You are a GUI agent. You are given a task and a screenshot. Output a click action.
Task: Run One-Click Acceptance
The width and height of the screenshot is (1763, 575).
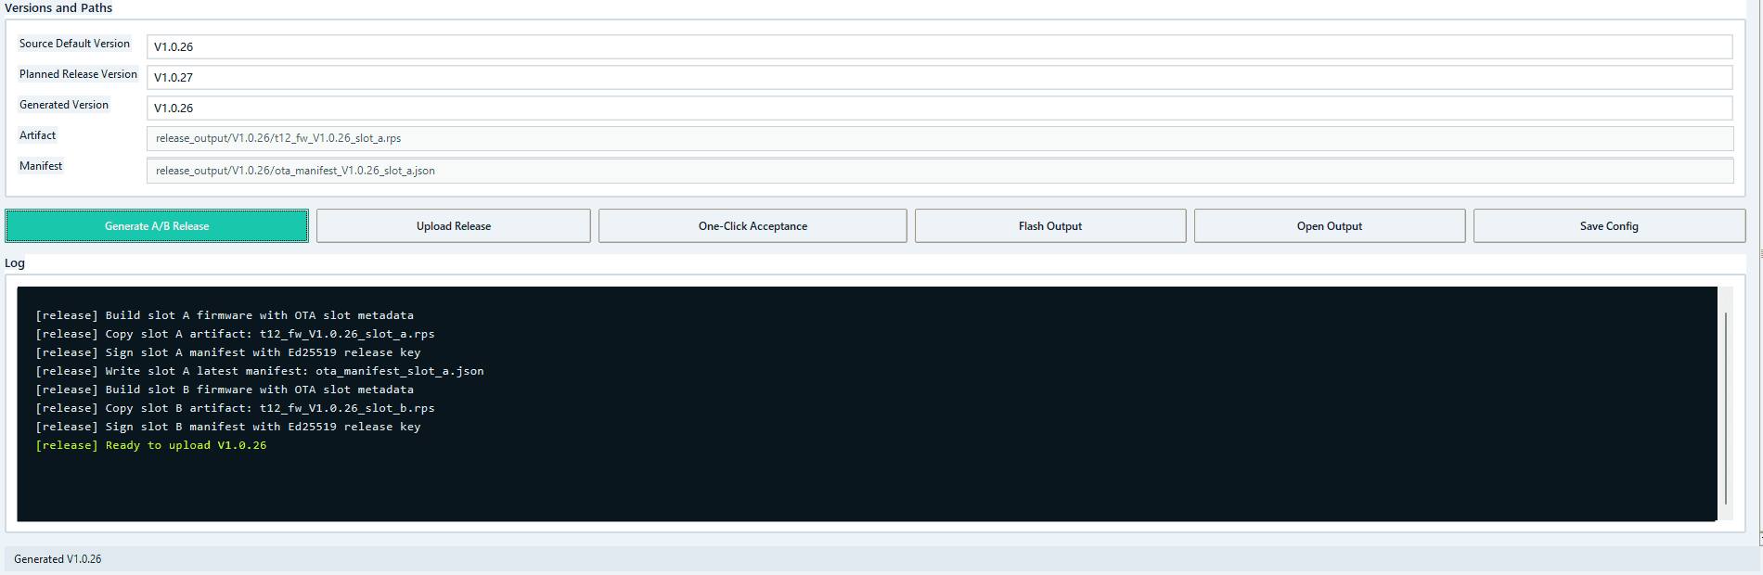pyautogui.click(x=753, y=226)
